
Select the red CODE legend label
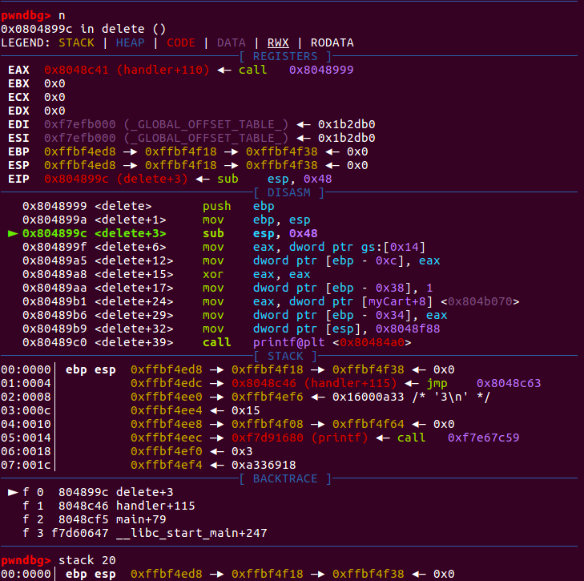180,42
